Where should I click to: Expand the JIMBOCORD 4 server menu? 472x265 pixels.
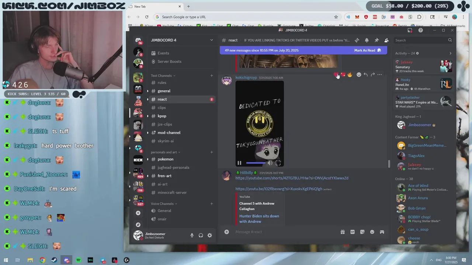(211, 40)
